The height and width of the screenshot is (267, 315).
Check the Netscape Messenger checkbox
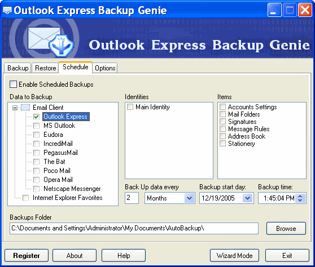click(x=36, y=189)
